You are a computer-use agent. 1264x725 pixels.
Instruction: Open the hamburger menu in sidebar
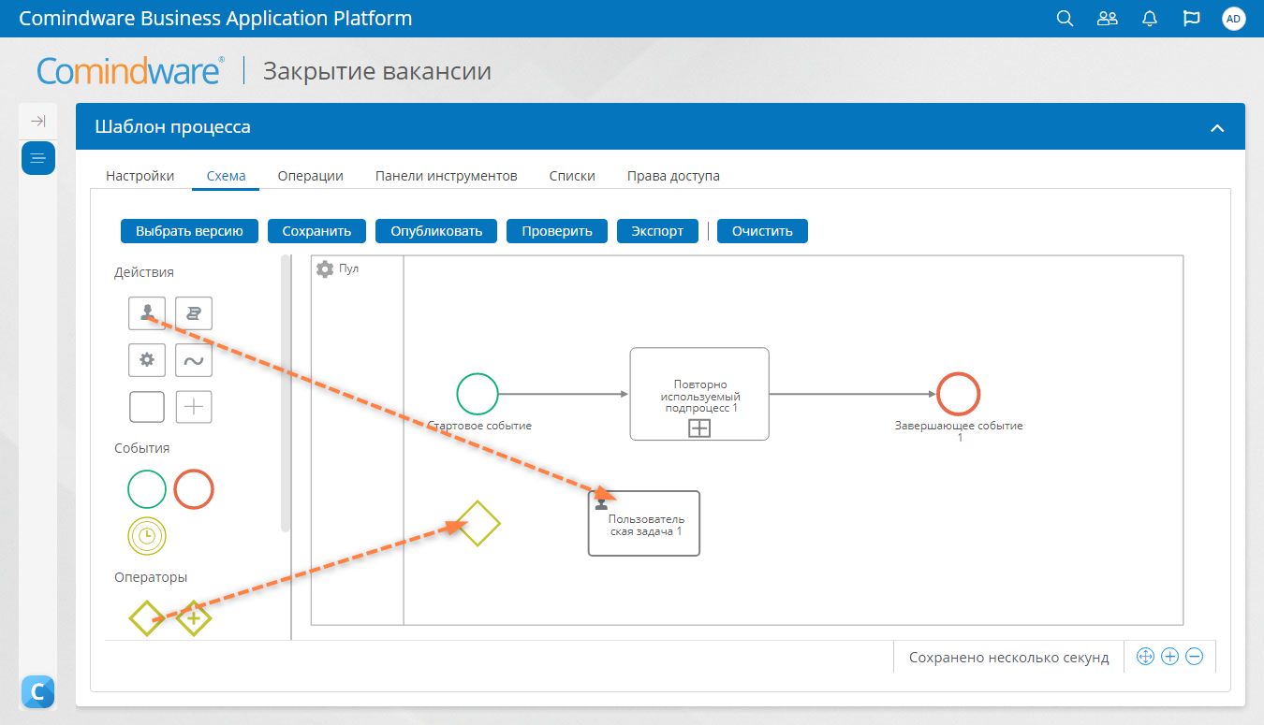click(x=38, y=157)
